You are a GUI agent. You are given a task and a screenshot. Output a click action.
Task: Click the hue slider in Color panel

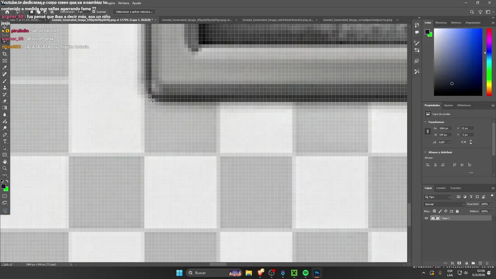[489, 62]
